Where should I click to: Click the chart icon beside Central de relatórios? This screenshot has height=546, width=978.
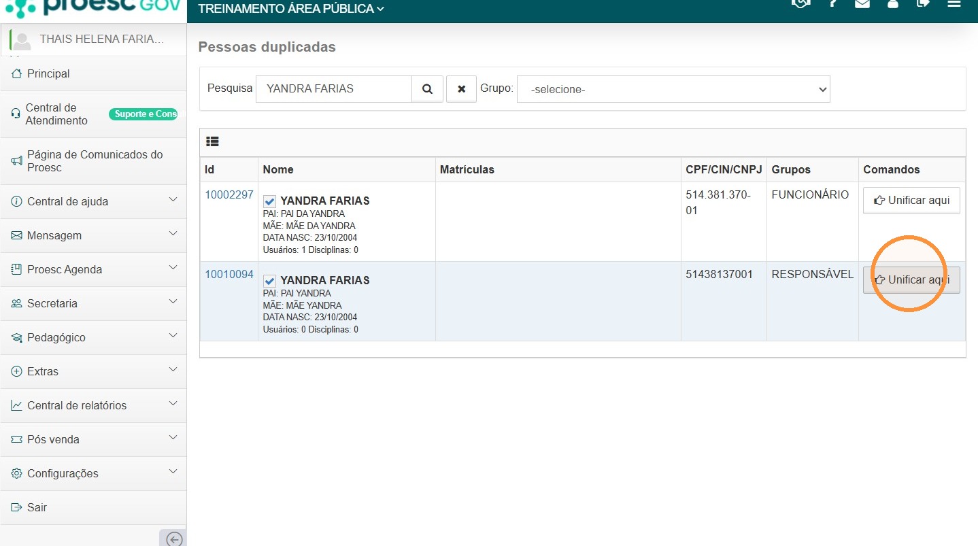[x=17, y=405]
